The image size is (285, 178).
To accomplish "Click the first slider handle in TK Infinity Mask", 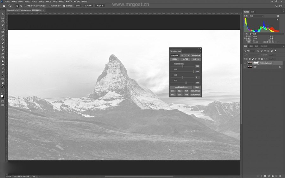I will point(182,66).
